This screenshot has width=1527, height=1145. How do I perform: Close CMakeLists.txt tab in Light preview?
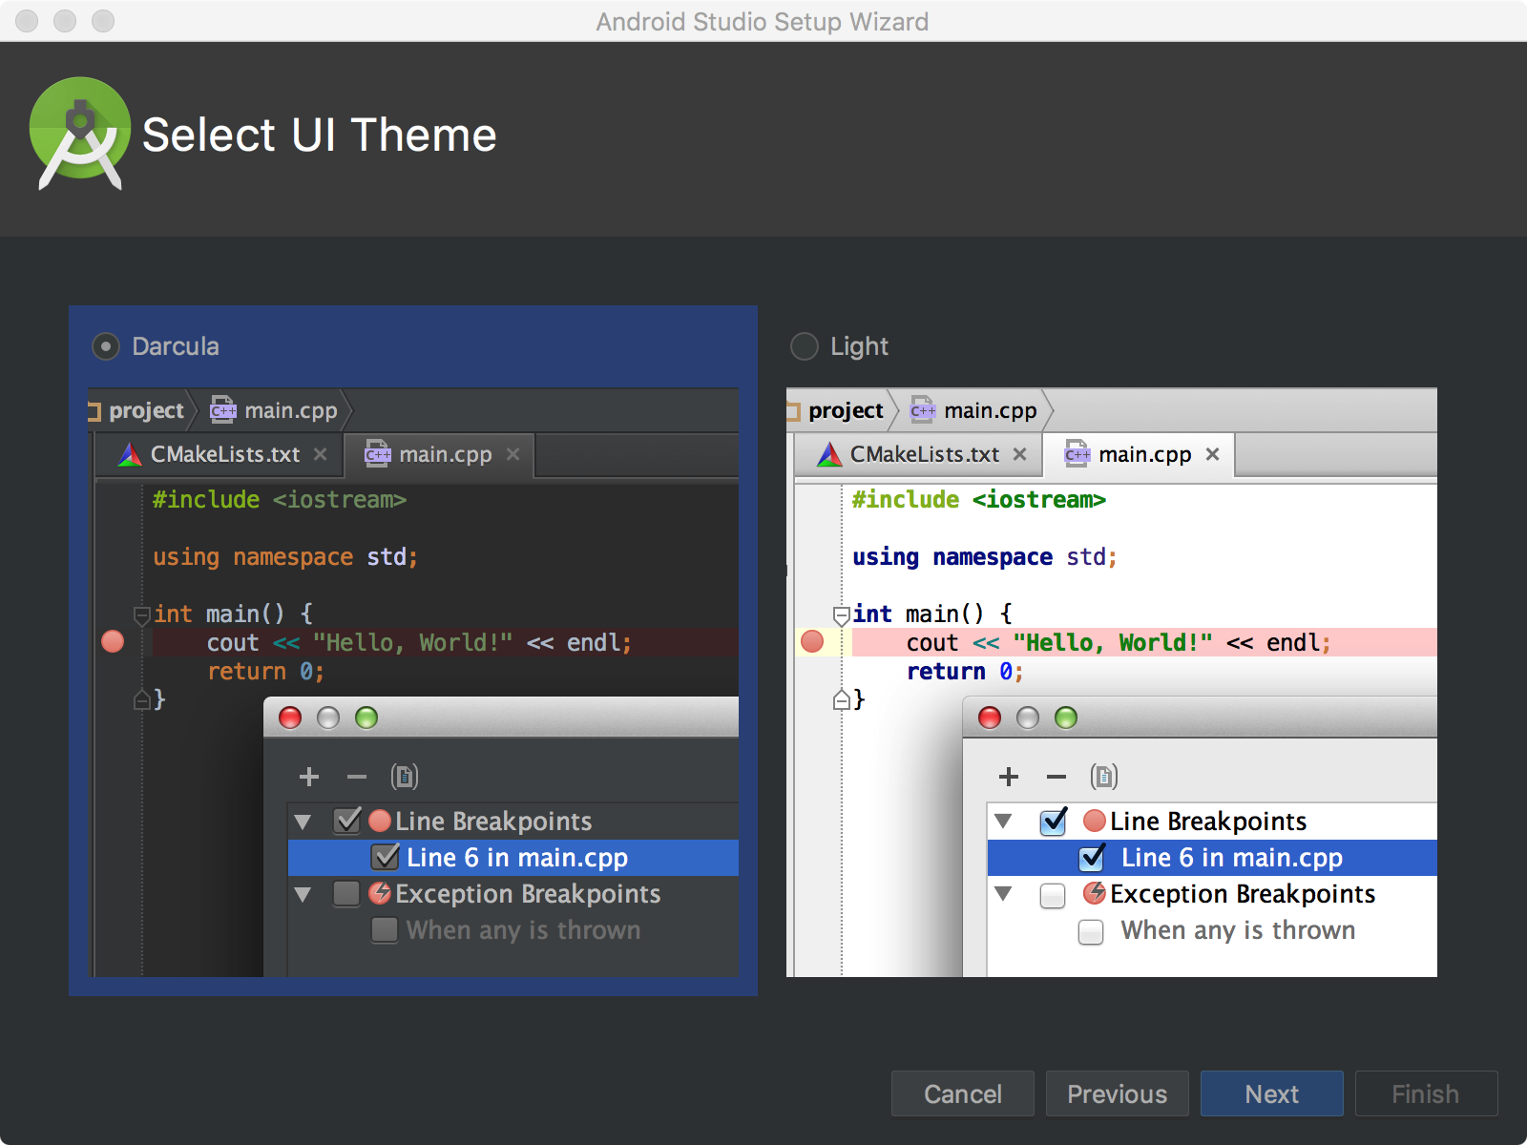pyautogui.click(x=1020, y=454)
